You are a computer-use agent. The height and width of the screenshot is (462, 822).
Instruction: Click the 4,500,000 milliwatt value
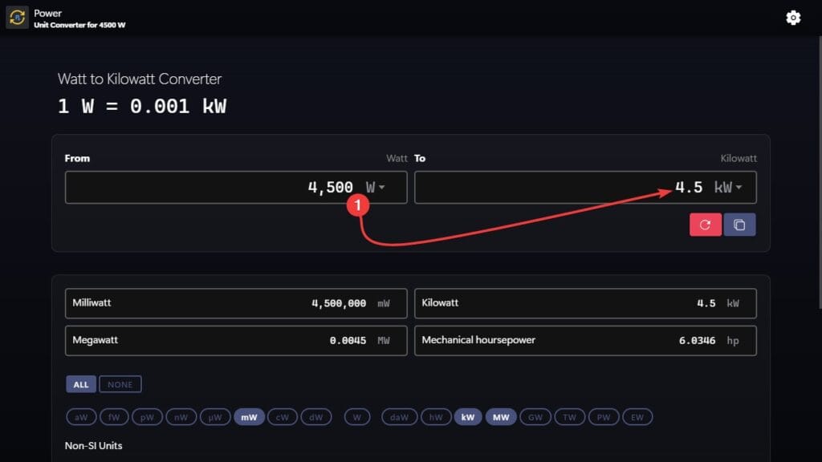pos(339,303)
